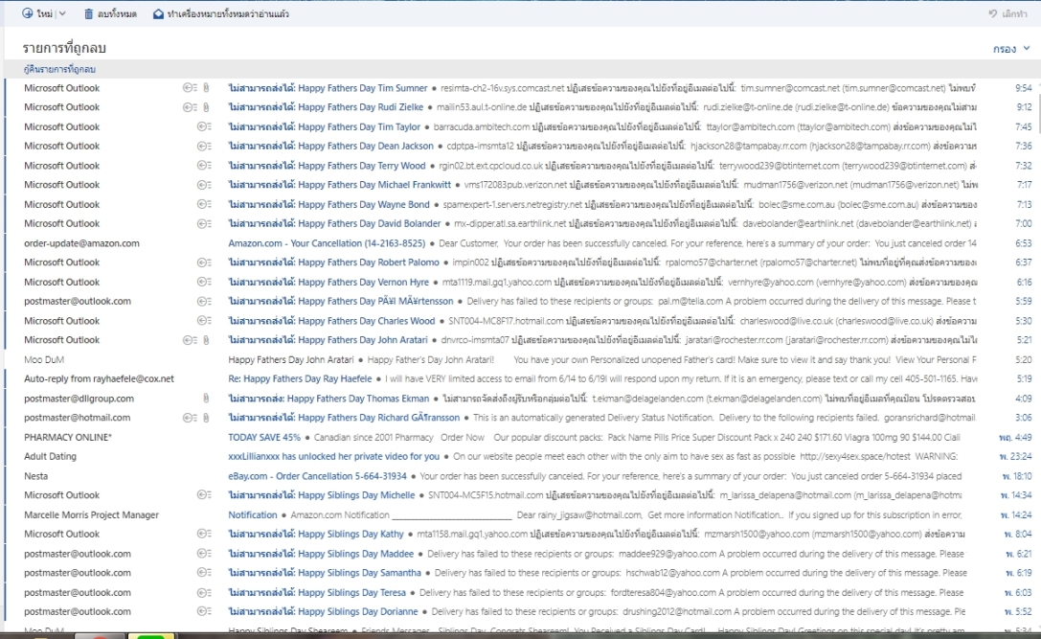The width and height of the screenshot is (1041, 639).
Task: Select sender Moo DuM on the 5:20 row
Action: pyautogui.click(x=44, y=359)
